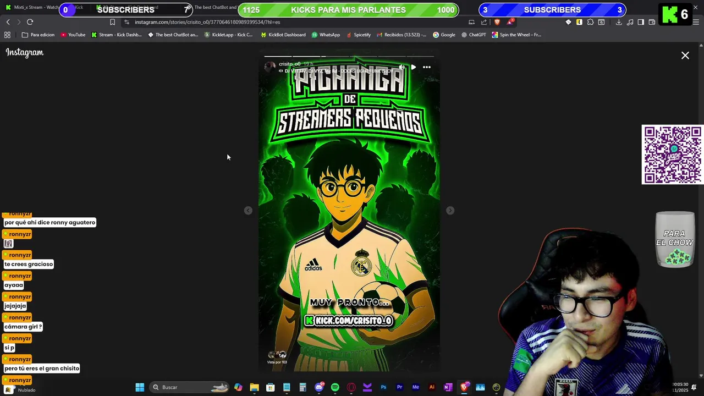Bookmark this page icon
This screenshot has height=396, width=704.
pyautogui.click(x=112, y=22)
